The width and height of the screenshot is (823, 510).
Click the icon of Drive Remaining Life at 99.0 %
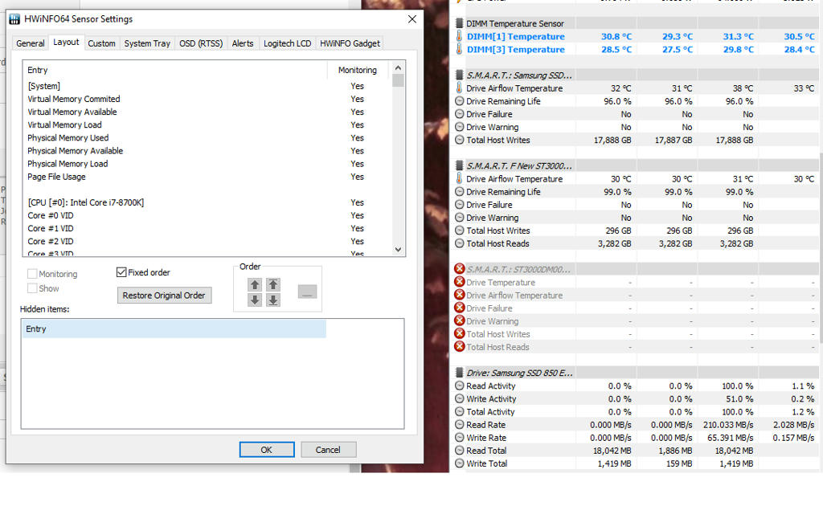pyautogui.click(x=459, y=192)
